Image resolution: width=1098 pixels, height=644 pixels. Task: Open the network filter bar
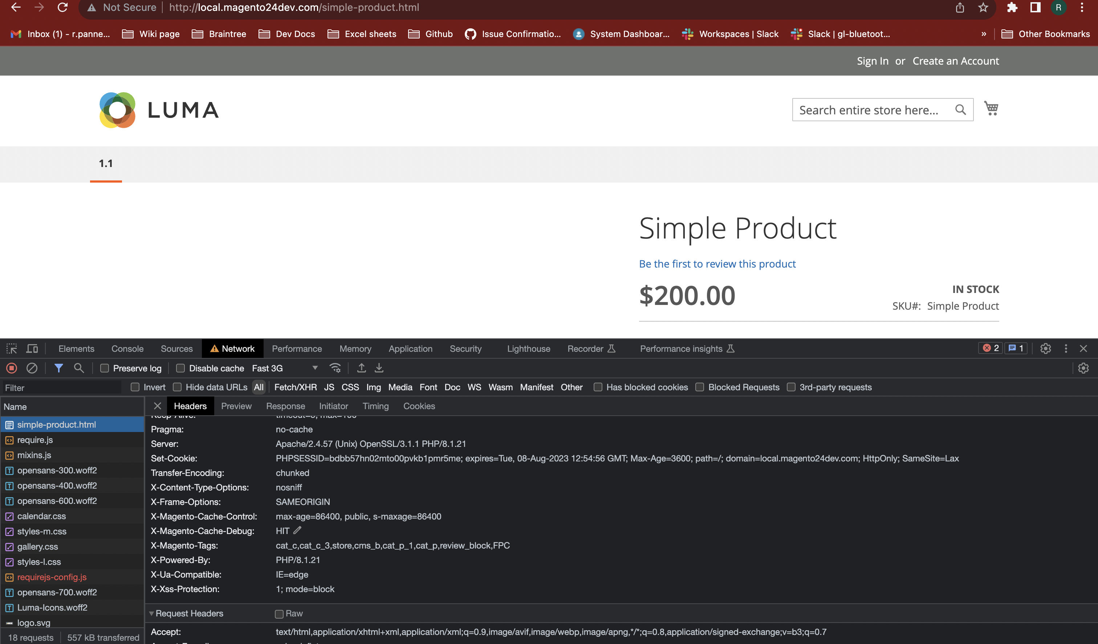[x=59, y=368]
